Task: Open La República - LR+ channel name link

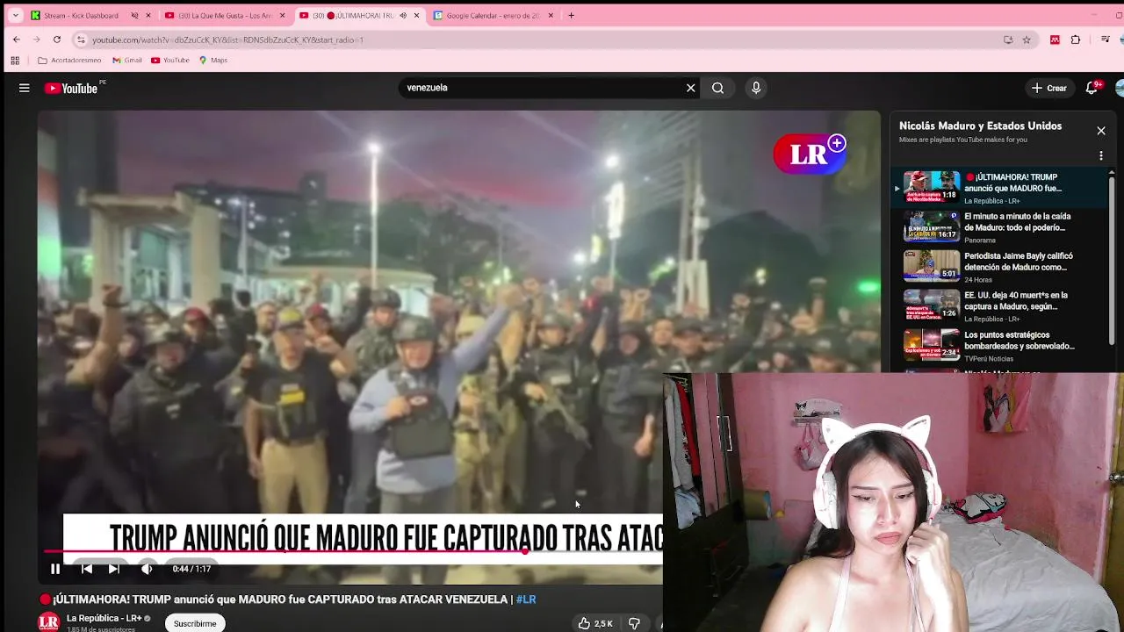Action: coord(104,618)
